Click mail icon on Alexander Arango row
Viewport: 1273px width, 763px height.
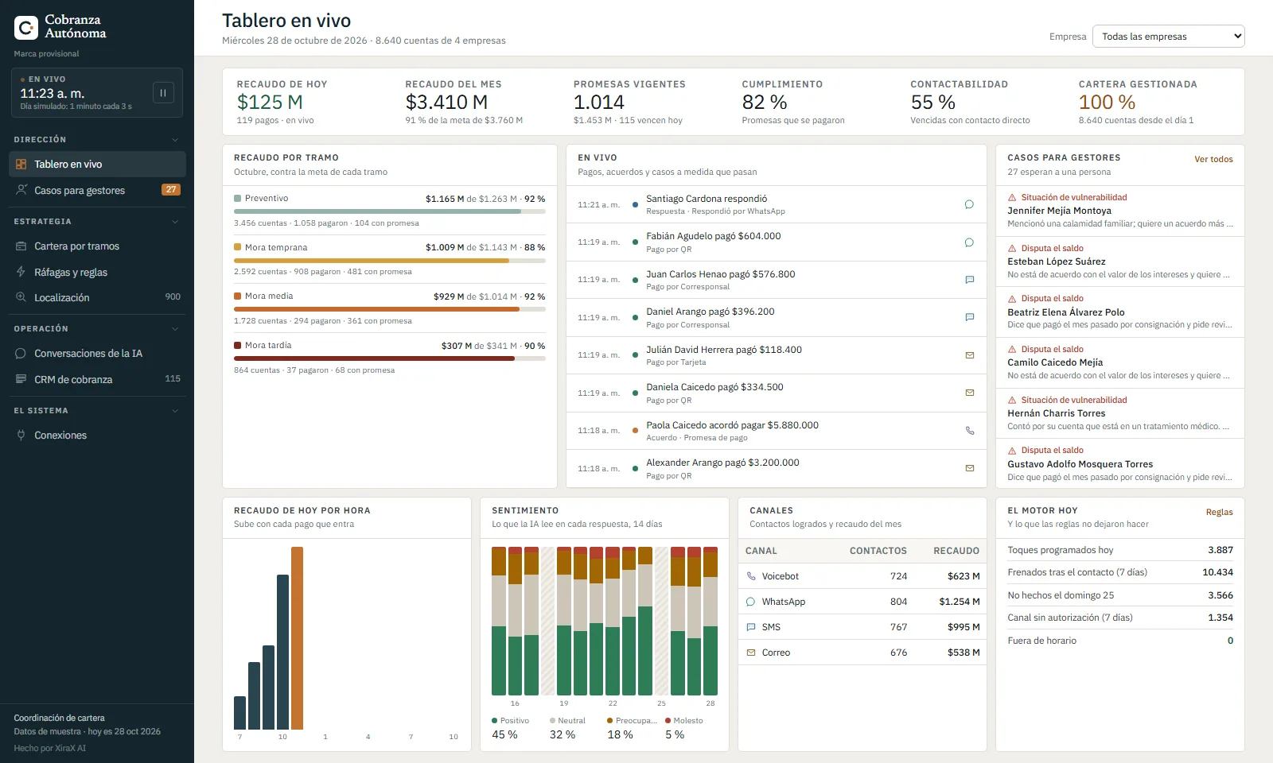coord(969,468)
